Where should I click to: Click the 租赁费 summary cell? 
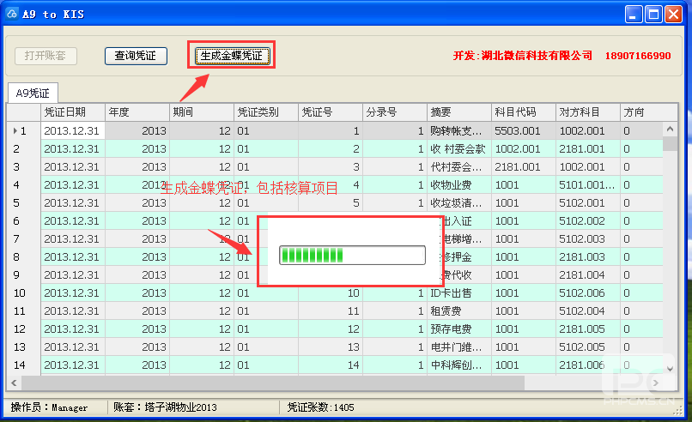click(458, 311)
